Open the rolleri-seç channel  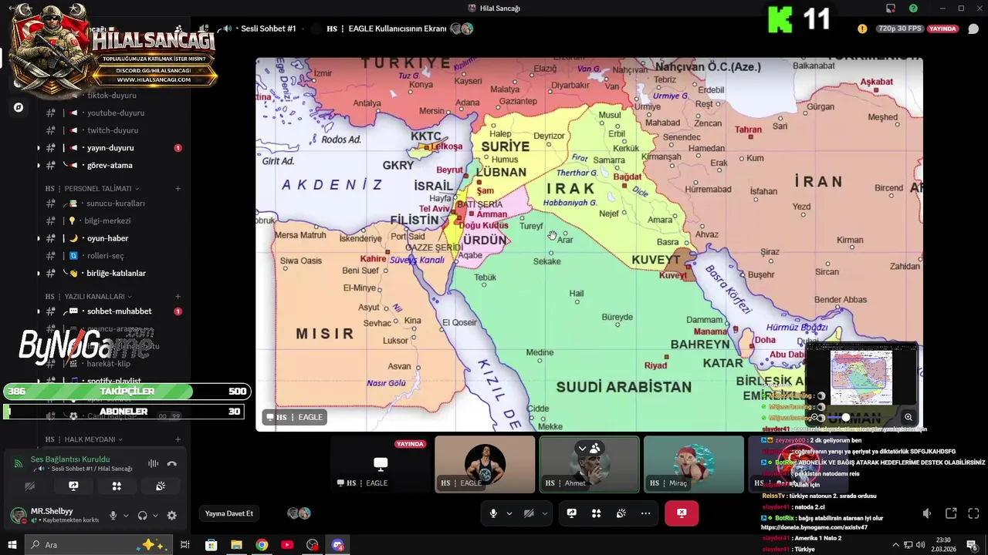coord(106,256)
